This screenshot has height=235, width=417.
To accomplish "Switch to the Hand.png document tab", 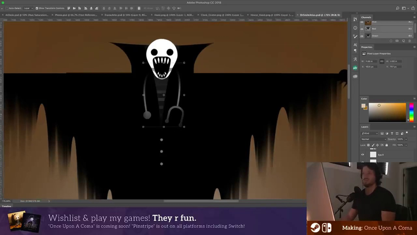I will (x=174, y=15).
